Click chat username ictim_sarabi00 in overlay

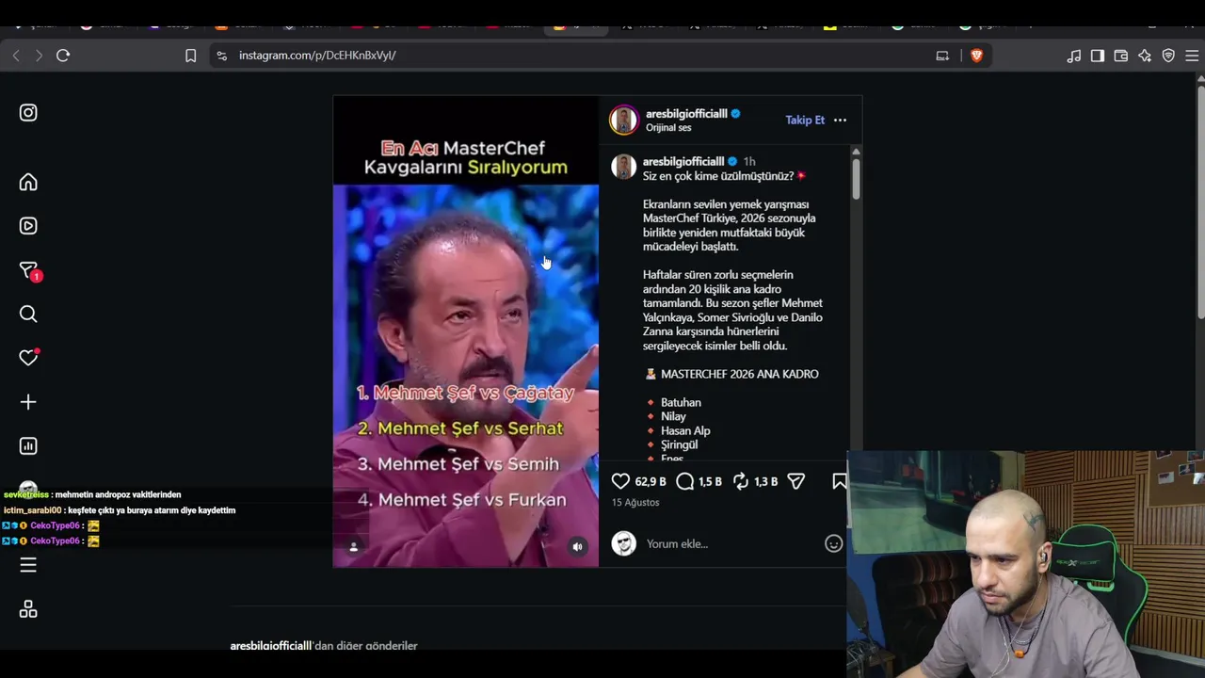coord(32,510)
